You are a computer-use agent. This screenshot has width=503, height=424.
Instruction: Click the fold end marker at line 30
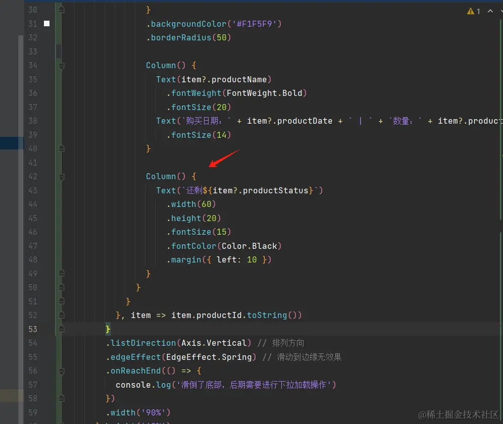62,10
